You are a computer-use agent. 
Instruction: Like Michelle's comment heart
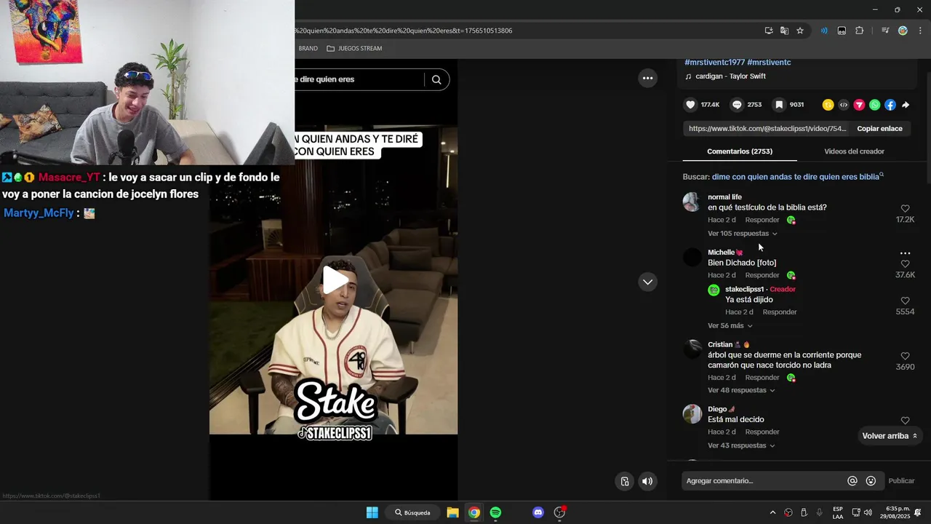905,264
